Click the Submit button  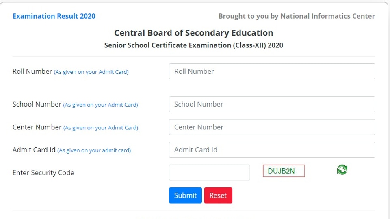click(x=185, y=195)
